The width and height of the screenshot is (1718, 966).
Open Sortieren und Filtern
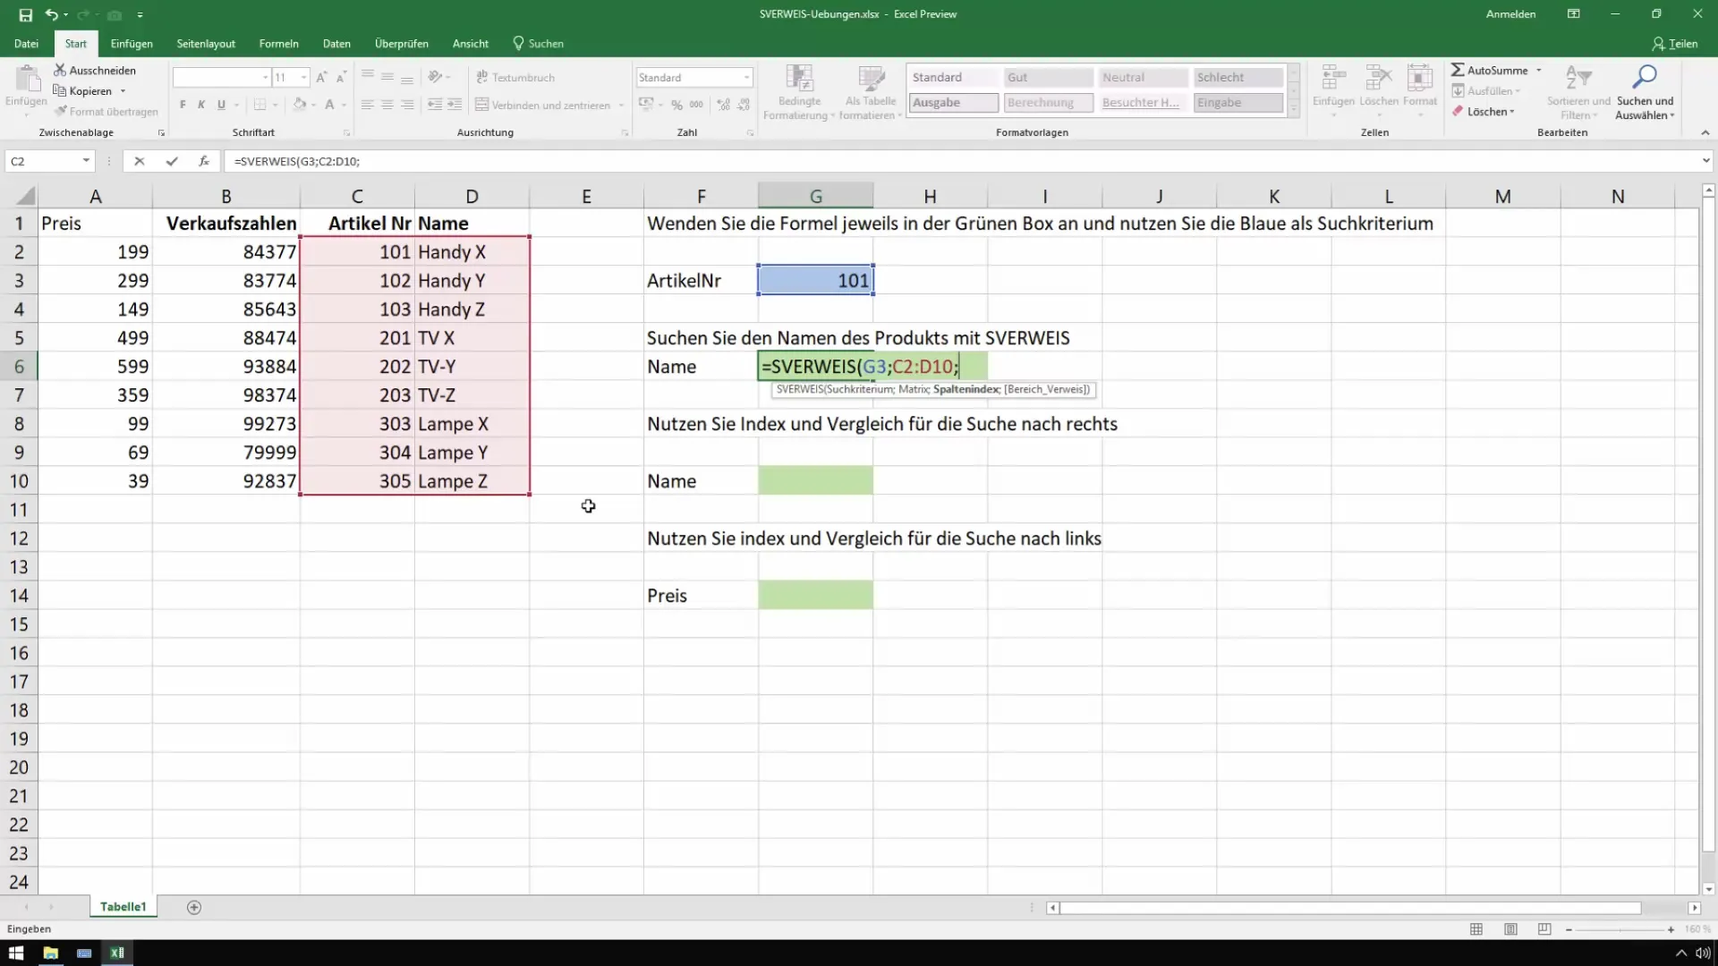pyautogui.click(x=1578, y=92)
